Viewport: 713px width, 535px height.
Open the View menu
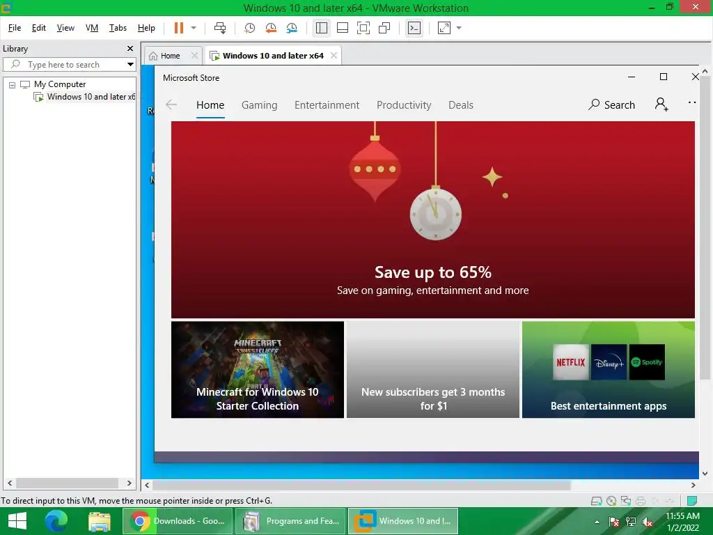pos(65,28)
